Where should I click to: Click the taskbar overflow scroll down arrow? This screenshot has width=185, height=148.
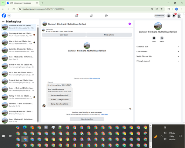151,147
